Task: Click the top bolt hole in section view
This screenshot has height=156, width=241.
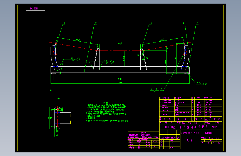Action: [57, 109]
